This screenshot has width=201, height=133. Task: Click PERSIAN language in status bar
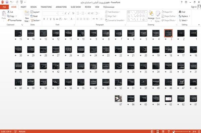click(22, 131)
